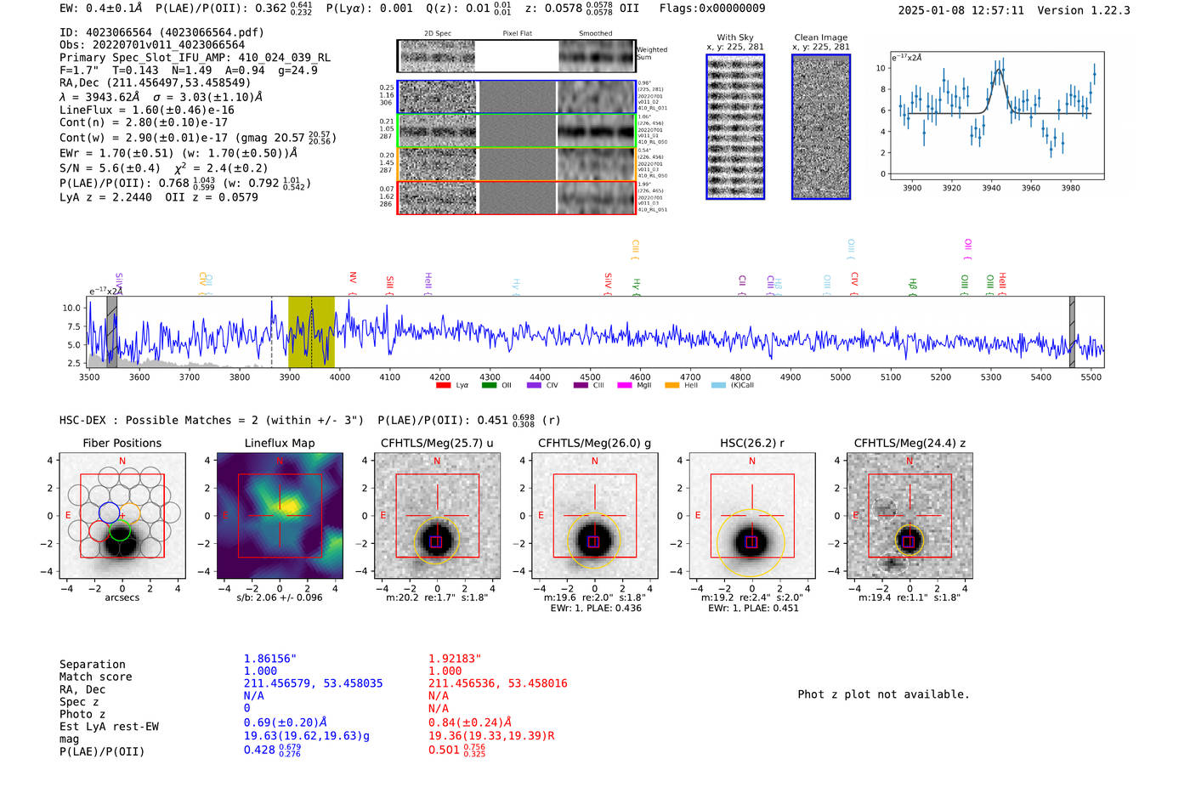
Task: Select the green fiber circle
Action: tap(120, 532)
